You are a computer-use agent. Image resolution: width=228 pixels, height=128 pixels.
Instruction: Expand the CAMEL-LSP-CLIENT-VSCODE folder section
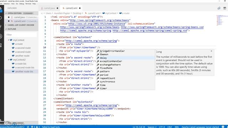(x=21, y=25)
